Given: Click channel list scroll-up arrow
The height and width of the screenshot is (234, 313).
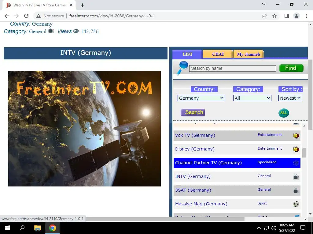Looking at the screenshot, I should click(x=304, y=126).
